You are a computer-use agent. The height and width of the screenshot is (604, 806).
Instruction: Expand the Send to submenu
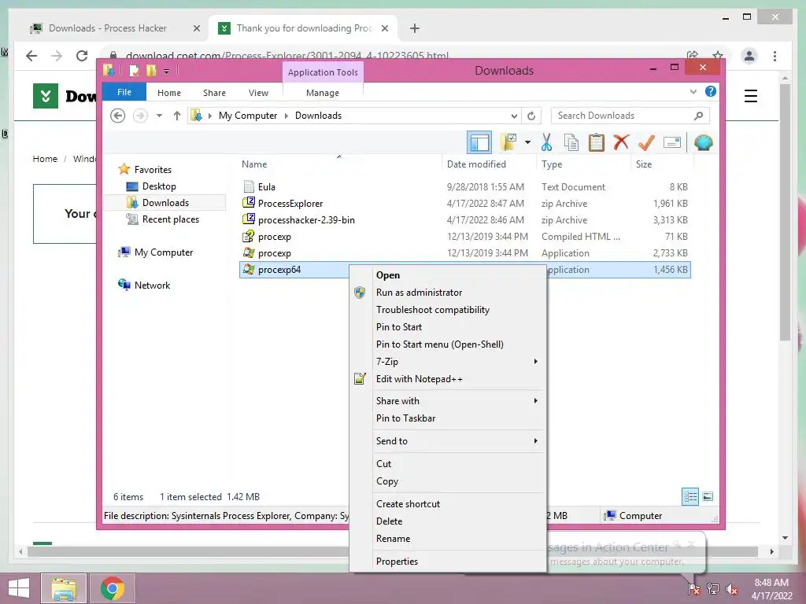pyautogui.click(x=447, y=440)
